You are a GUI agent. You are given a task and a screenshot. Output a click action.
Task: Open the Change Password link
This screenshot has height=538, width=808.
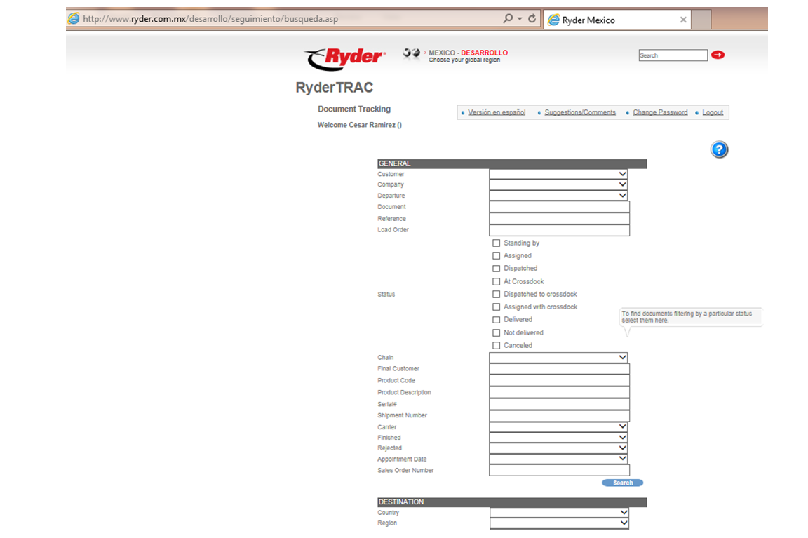point(660,112)
